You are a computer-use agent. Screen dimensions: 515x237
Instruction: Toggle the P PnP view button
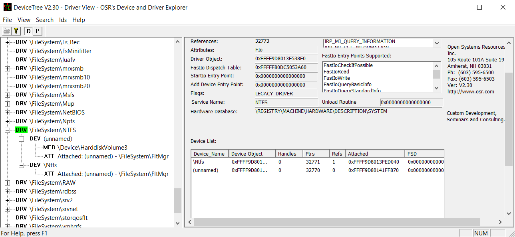[37, 31]
